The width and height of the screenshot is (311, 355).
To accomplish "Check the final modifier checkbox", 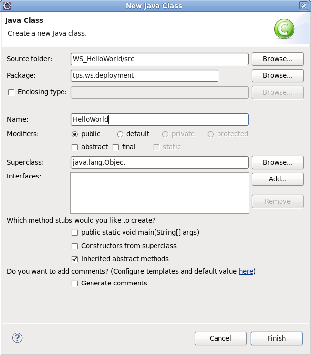I will 116,147.
